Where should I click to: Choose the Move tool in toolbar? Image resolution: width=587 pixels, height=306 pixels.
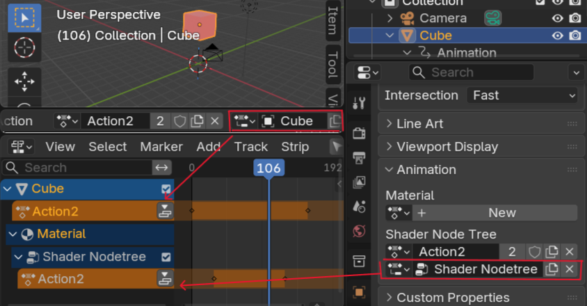click(24, 82)
